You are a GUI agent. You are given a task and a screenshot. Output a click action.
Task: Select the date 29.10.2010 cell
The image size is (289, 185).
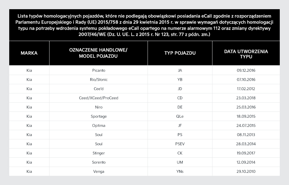[246, 171]
